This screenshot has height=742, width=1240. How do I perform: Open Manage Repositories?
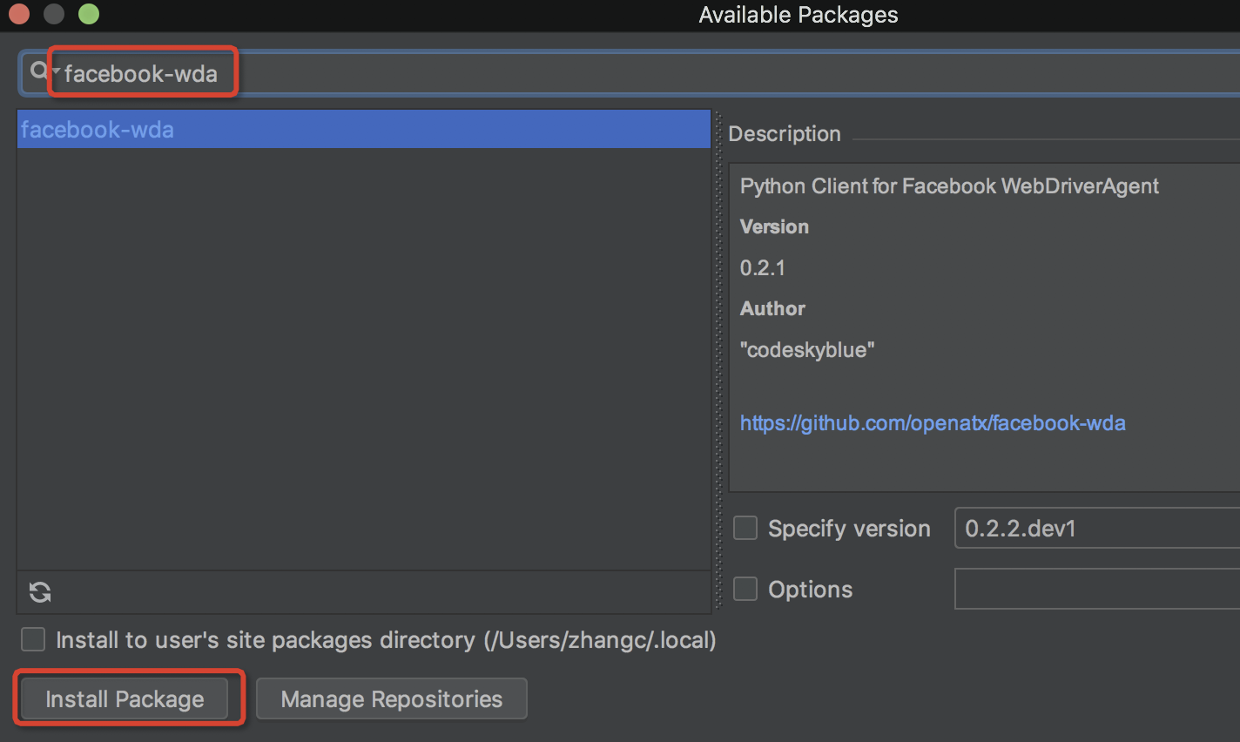pos(391,698)
